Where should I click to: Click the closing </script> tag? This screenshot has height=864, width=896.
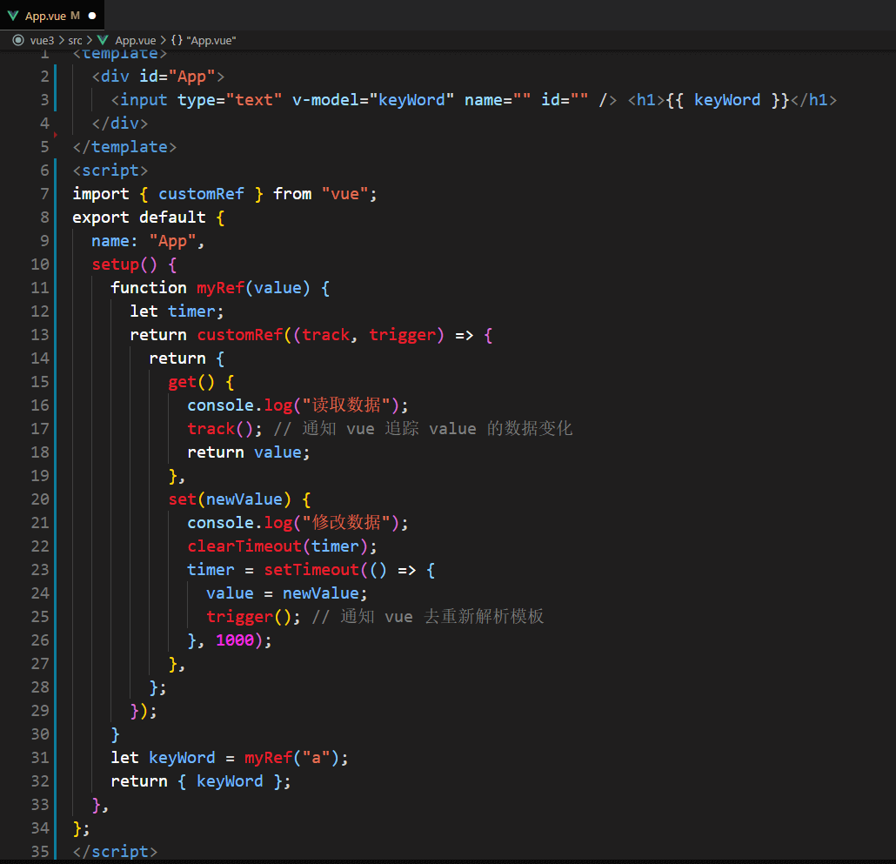click(115, 852)
